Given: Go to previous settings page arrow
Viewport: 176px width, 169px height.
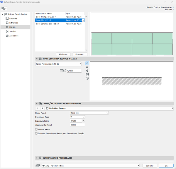Looking at the screenshot, I should (38, 108).
